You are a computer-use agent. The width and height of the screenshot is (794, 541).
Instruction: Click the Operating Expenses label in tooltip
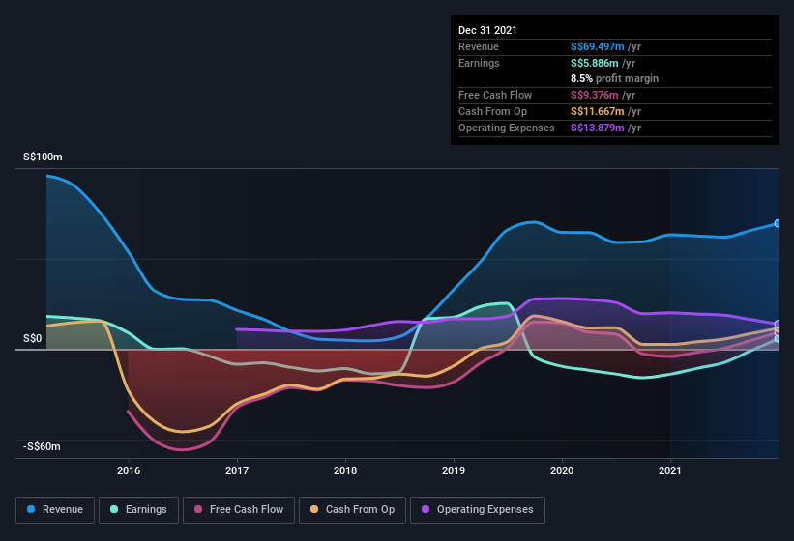point(507,128)
